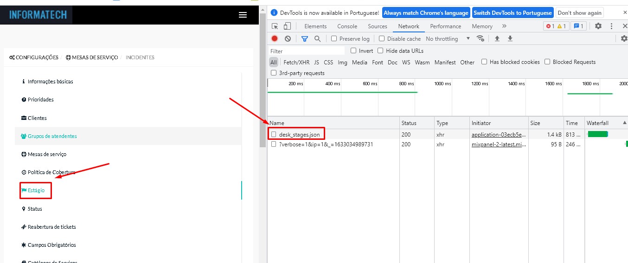628x263 pixels.
Task: Click the issues counter badge showing 1
Action: coord(579,26)
